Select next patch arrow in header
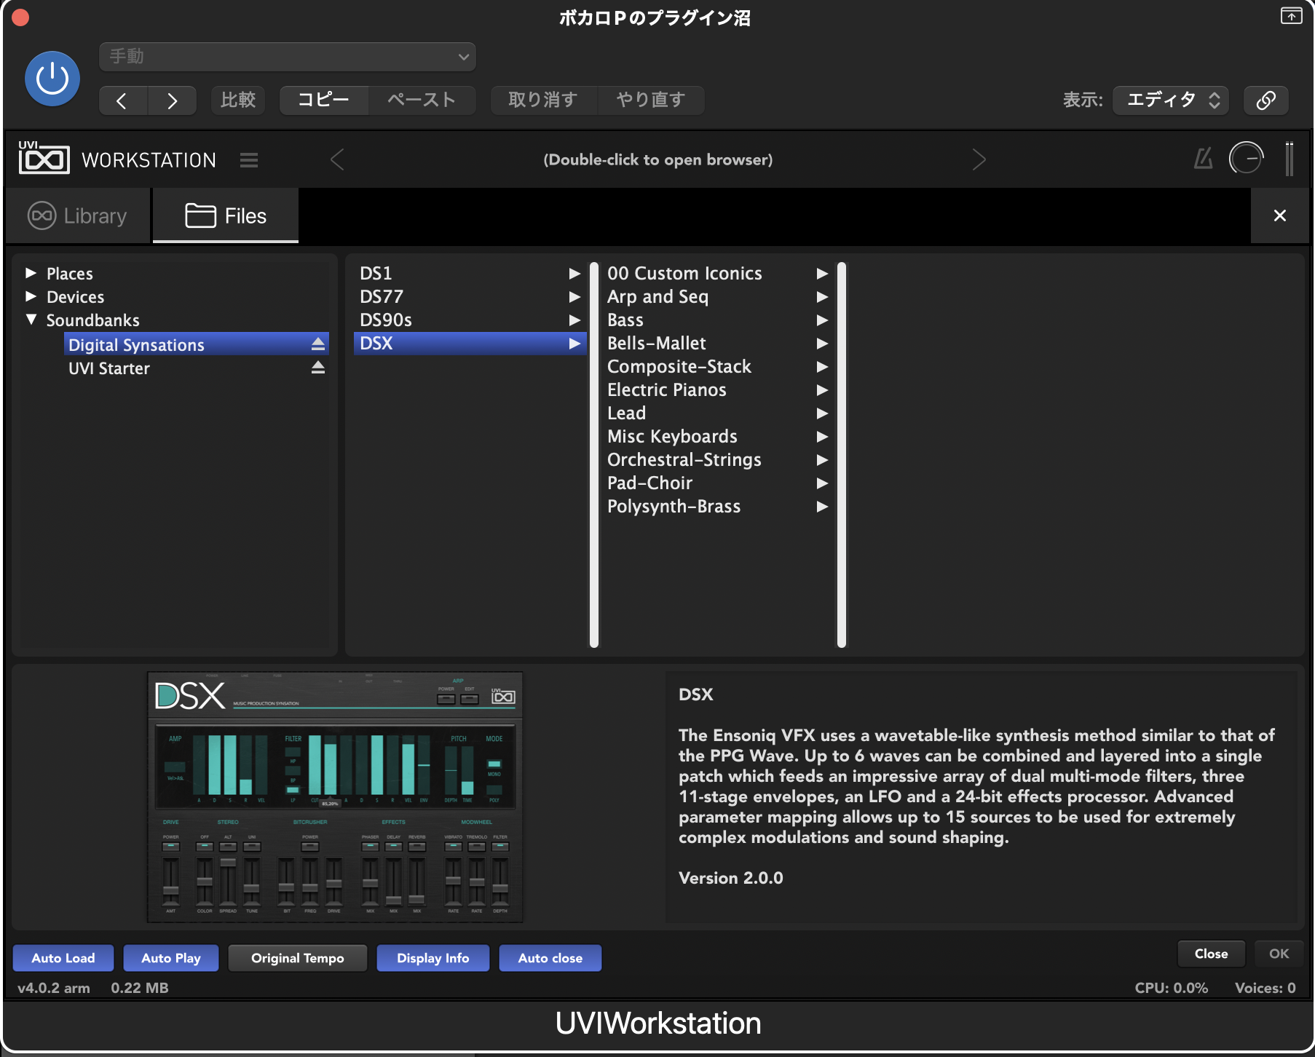Image resolution: width=1315 pixels, height=1057 pixels. 979,159
